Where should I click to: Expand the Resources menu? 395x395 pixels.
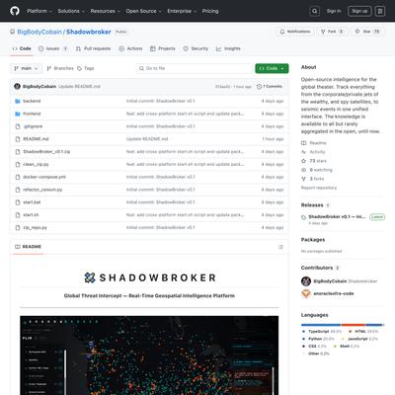tap(106, 11)
